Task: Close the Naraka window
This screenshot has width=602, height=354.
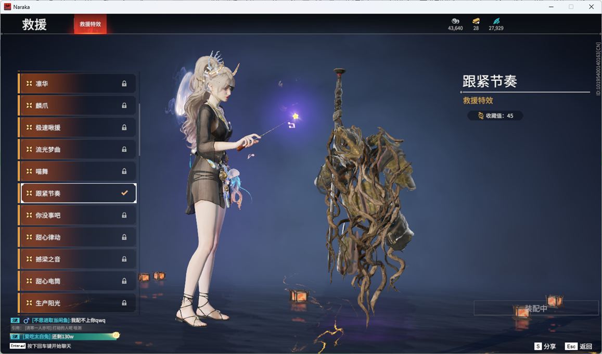Action: pyautogui.click(x=591, y=7)
